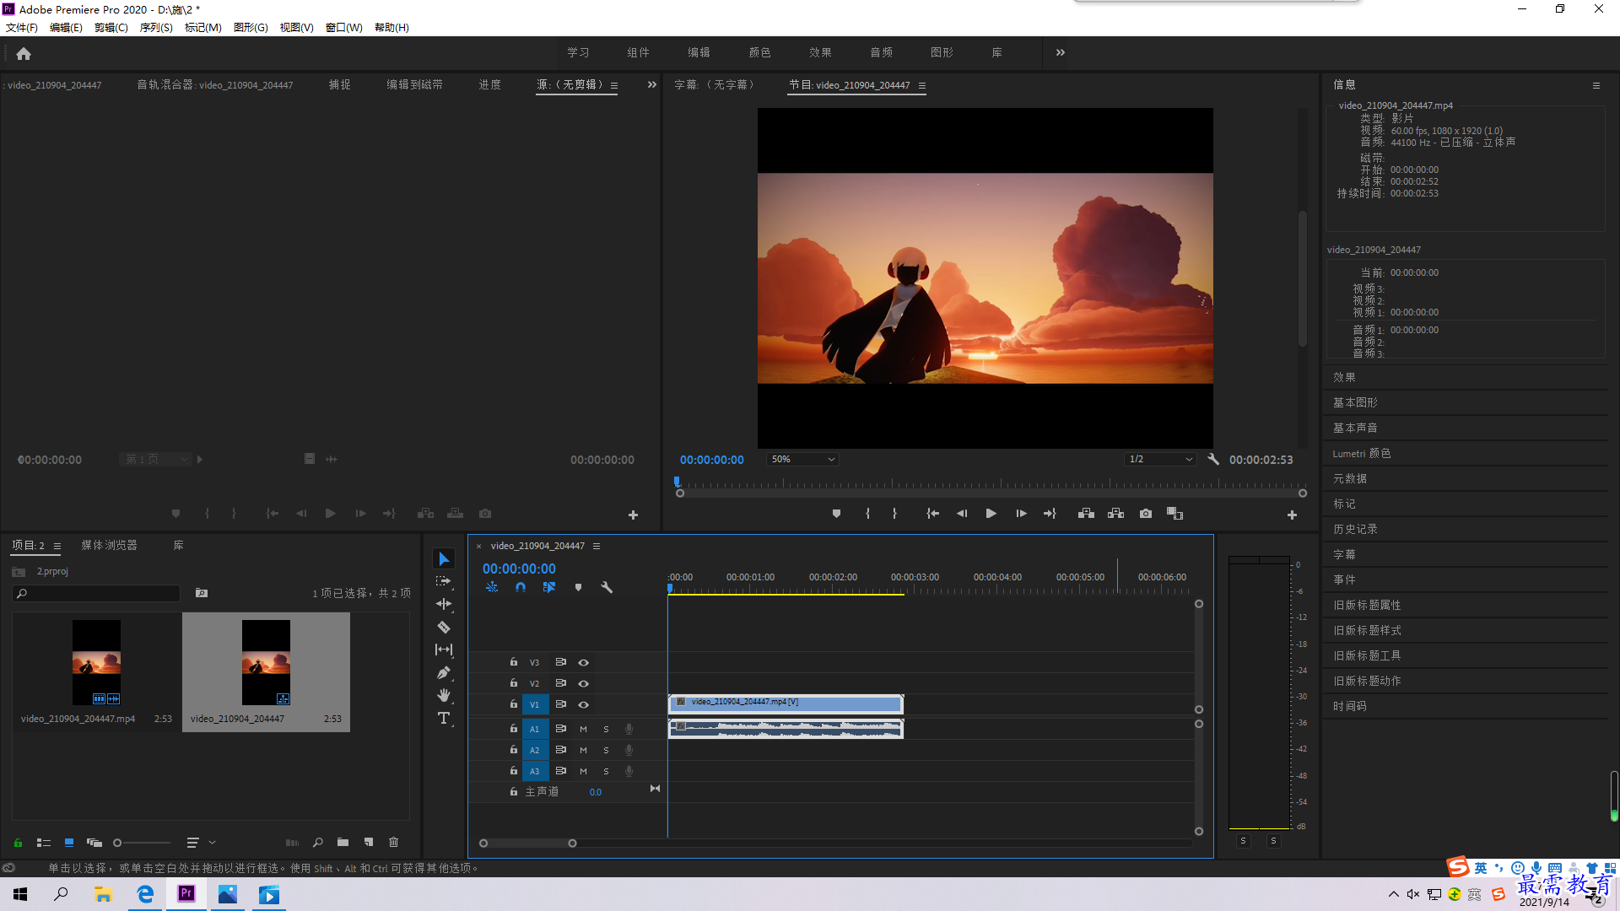Open the 窗口(W) menu

click(x=344, y=27)
